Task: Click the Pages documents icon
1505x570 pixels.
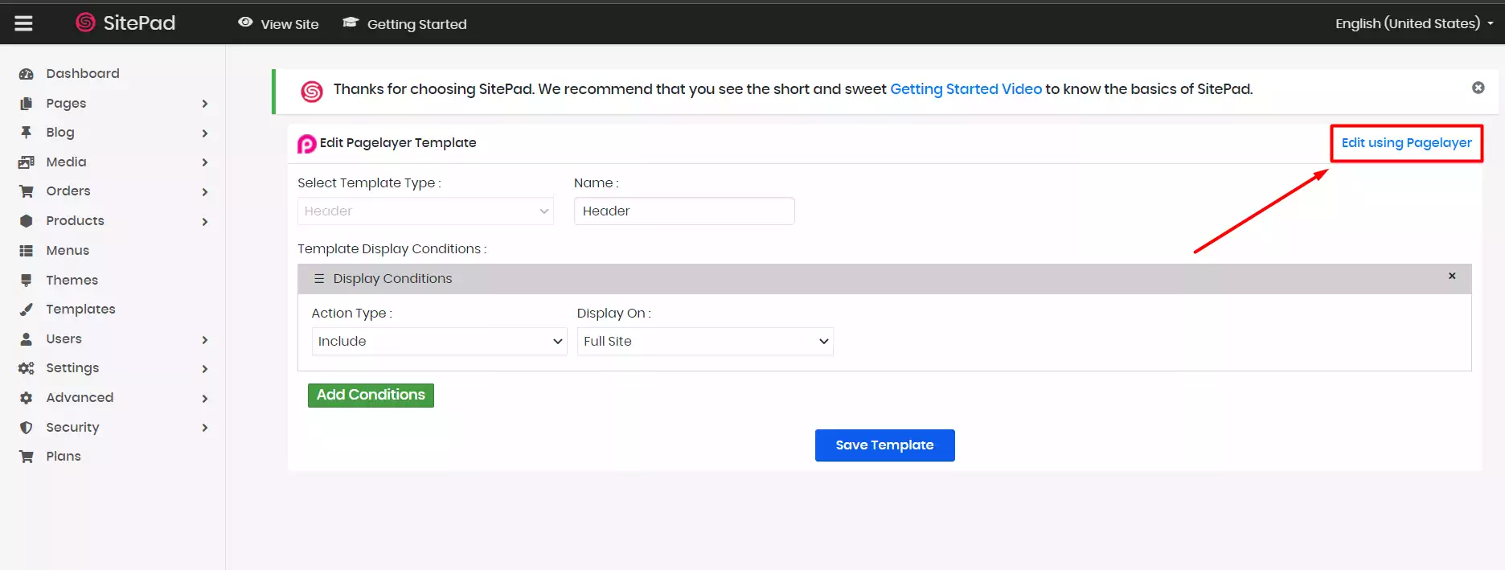Action: (27, 104)
